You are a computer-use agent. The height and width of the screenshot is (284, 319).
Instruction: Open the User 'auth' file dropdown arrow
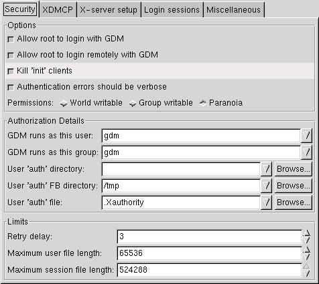[x=266, y=202]
